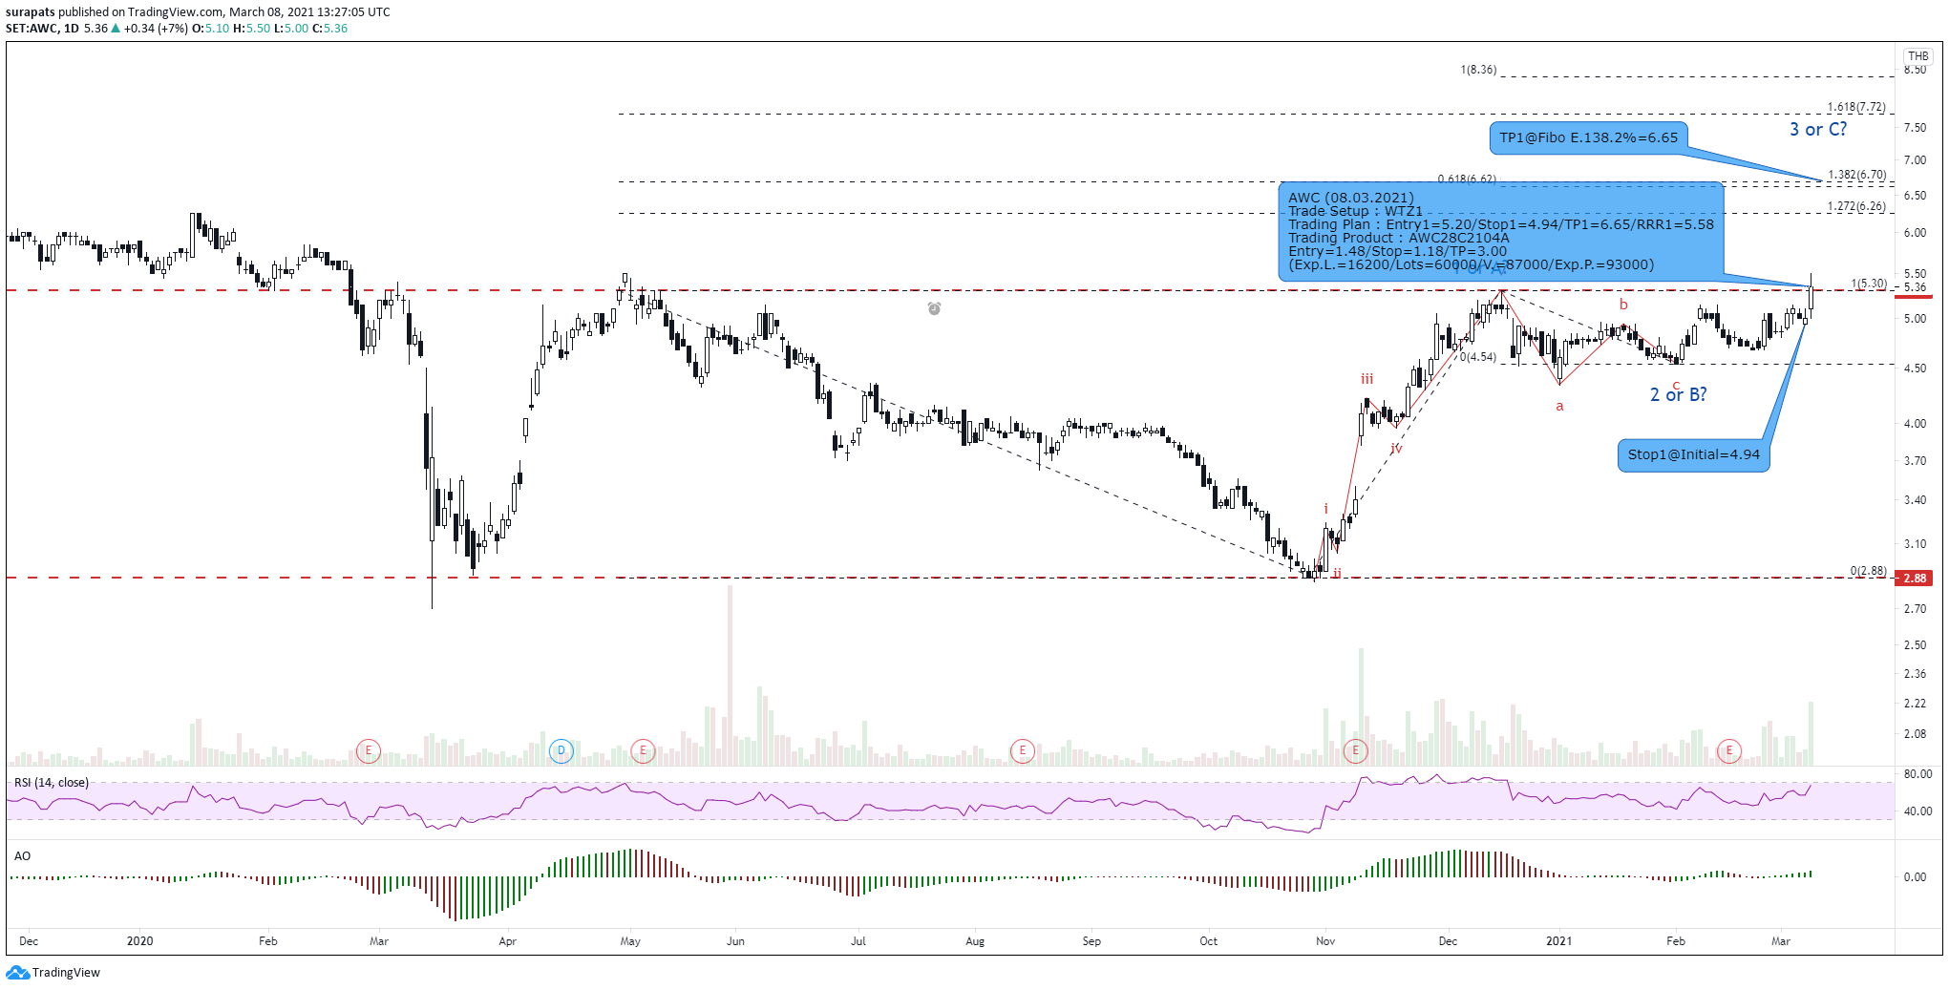1949x990 pixels.
Task: Open the earnings E marker before March 2020
Action: point(369,750)
